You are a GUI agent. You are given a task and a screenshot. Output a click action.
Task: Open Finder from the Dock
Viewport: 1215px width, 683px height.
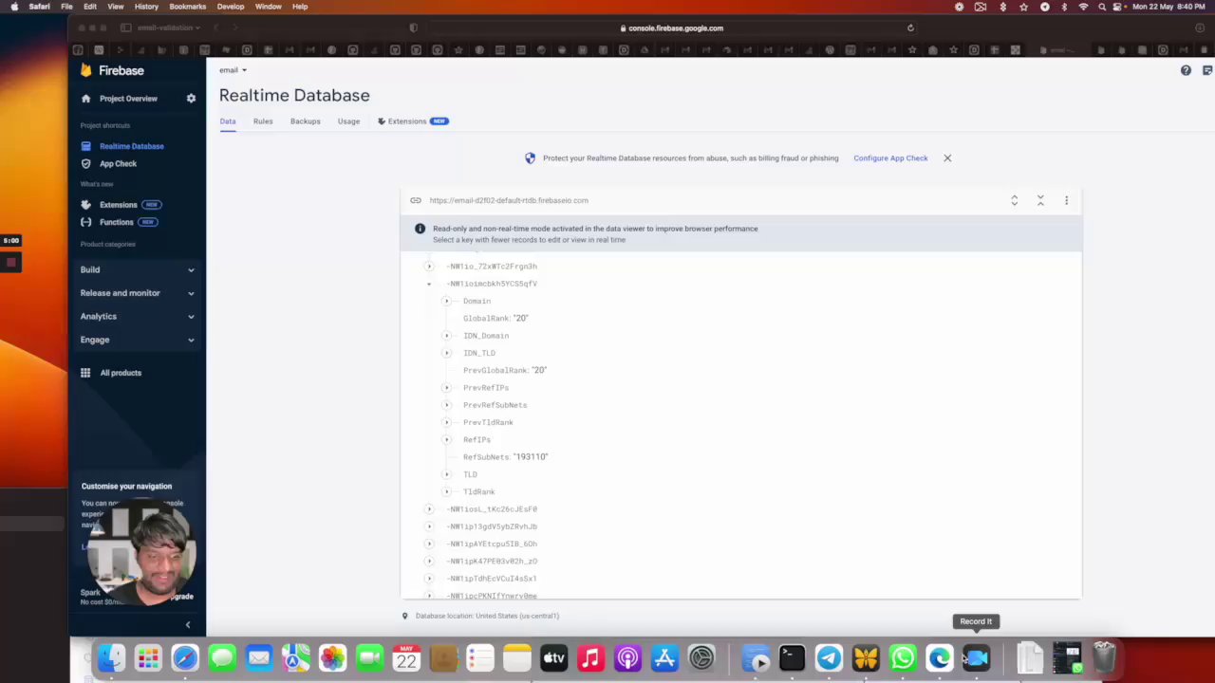point(111,657)
